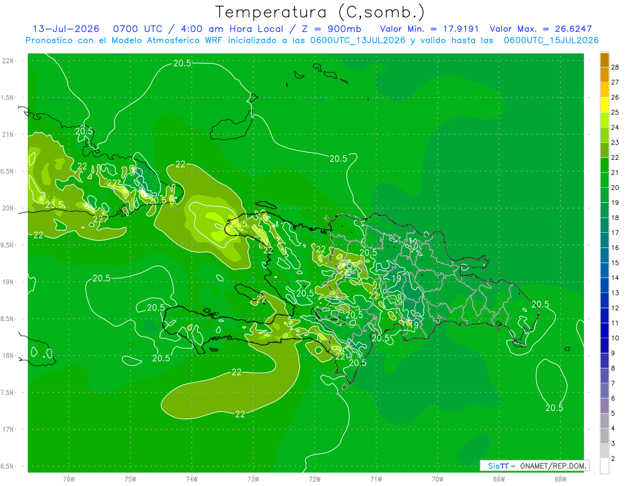Click the '23.5' contour label on Haiti's northwest tip
The width and height of the screenshot is (629, 486).
click(238, 224)
